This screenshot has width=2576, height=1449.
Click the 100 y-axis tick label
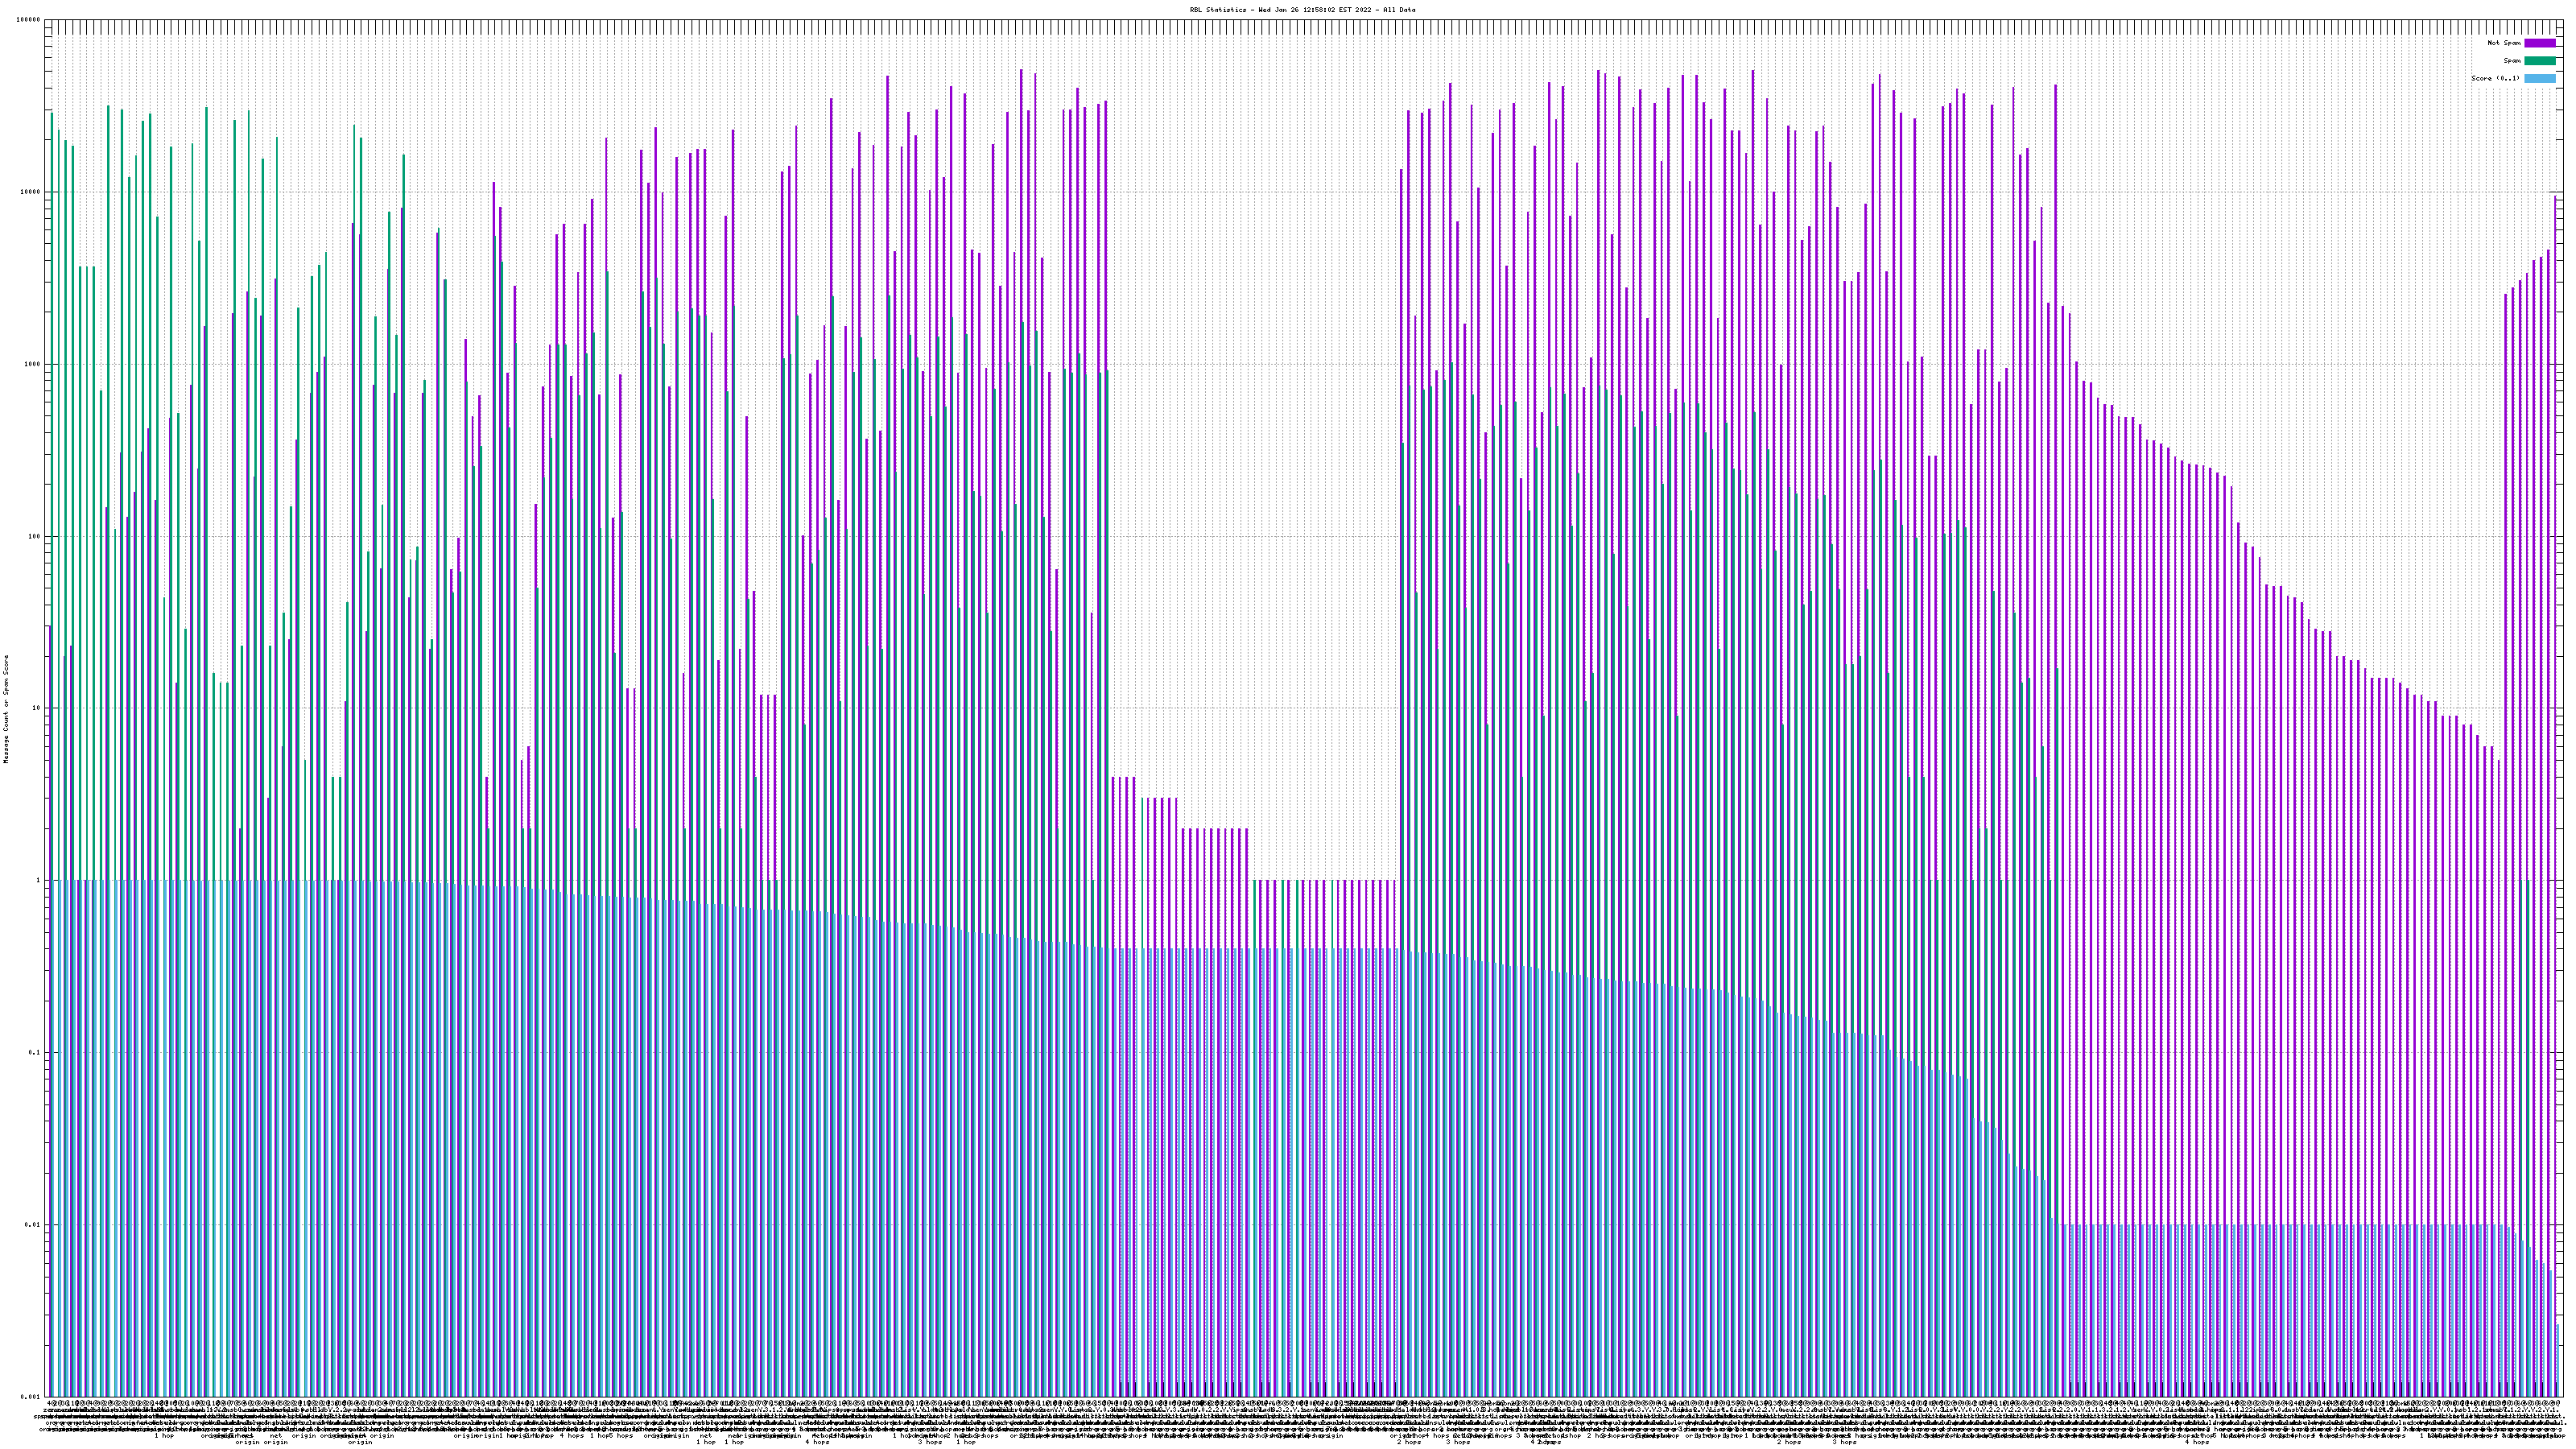35,536
